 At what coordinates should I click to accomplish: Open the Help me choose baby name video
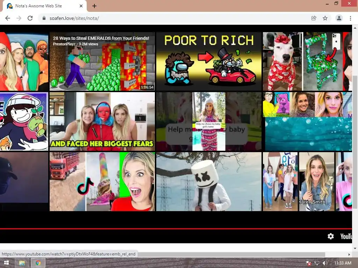[x=209, y=121]
